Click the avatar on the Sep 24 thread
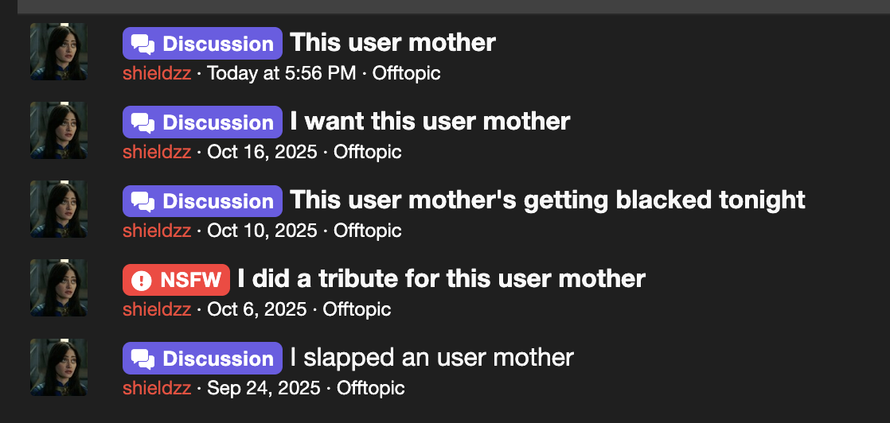890x423 pixels. point(58,367)
